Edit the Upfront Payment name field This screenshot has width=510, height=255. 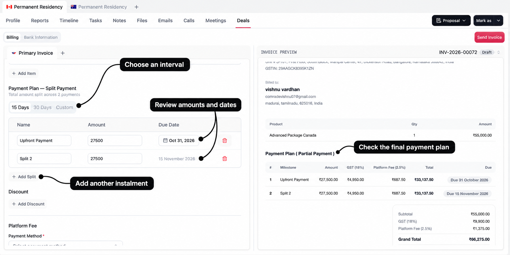44,140
